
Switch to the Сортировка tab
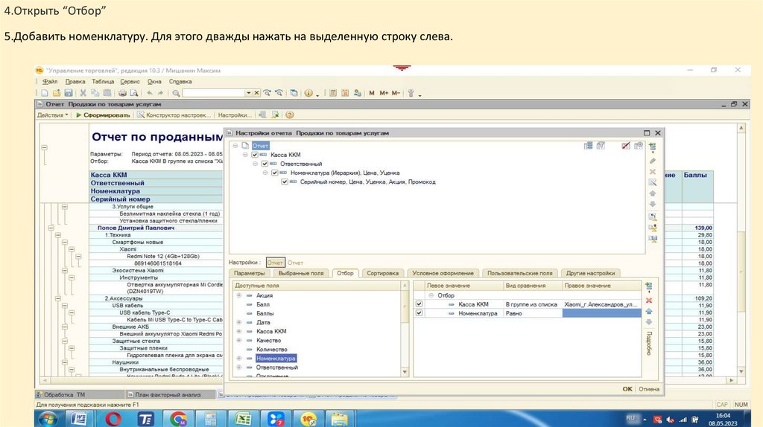pyautogui.click(x=384, y=274)
